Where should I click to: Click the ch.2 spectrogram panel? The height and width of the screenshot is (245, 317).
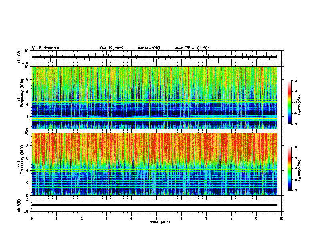(x=154, y=164)
